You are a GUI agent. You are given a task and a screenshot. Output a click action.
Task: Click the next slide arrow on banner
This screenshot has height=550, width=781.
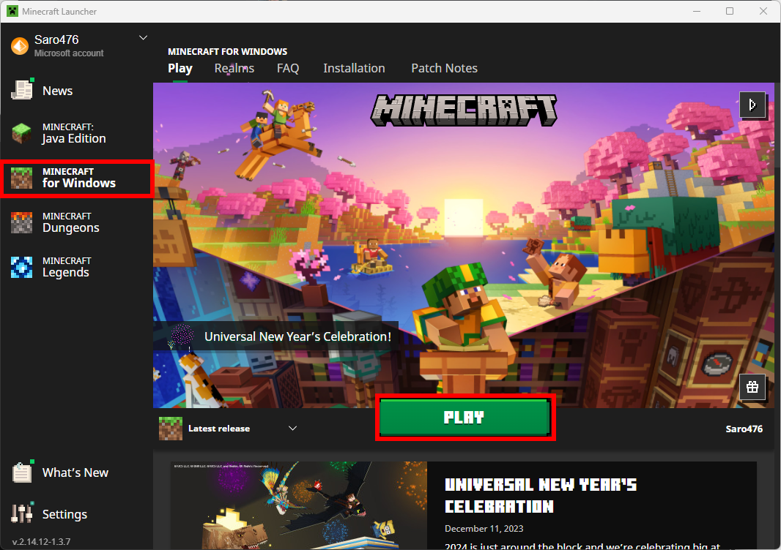(752, 105)
